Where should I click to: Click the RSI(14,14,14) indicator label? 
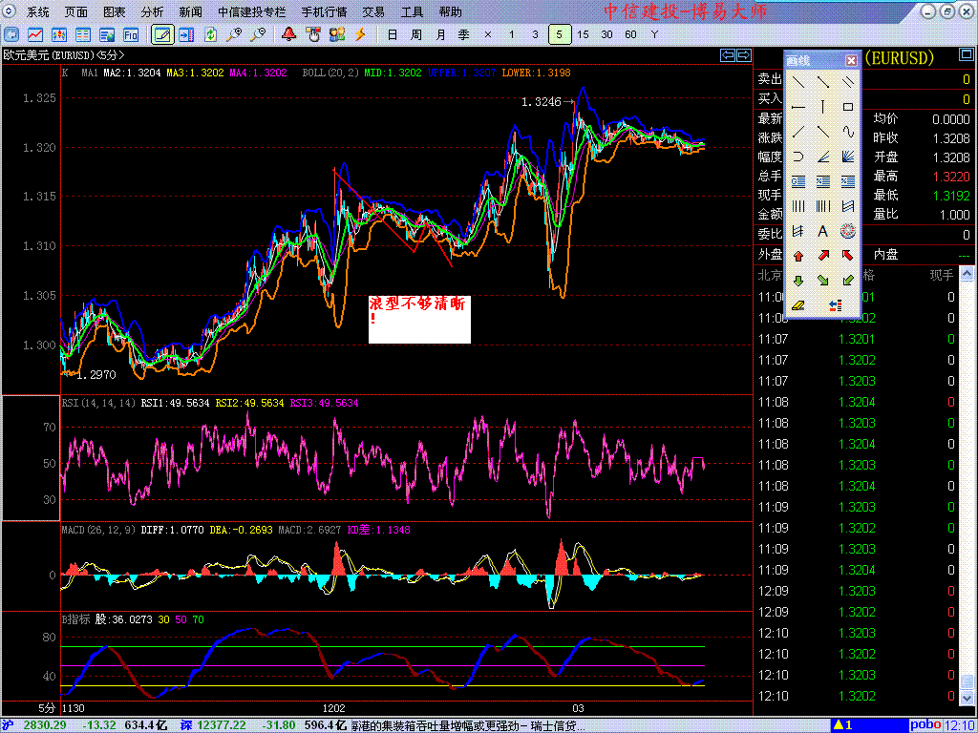[98, 404]
